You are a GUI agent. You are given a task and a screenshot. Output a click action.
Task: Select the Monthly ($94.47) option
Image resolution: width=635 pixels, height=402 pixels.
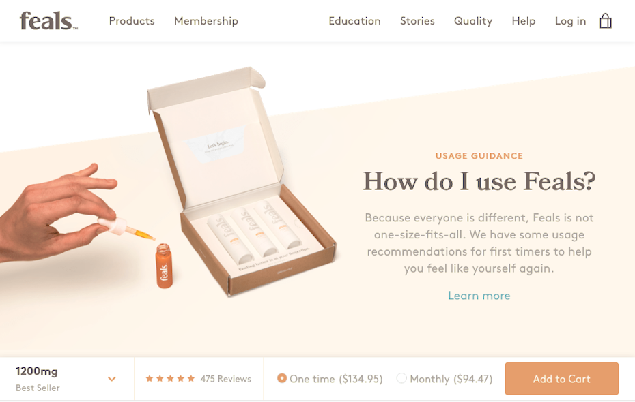pos(444,379)
